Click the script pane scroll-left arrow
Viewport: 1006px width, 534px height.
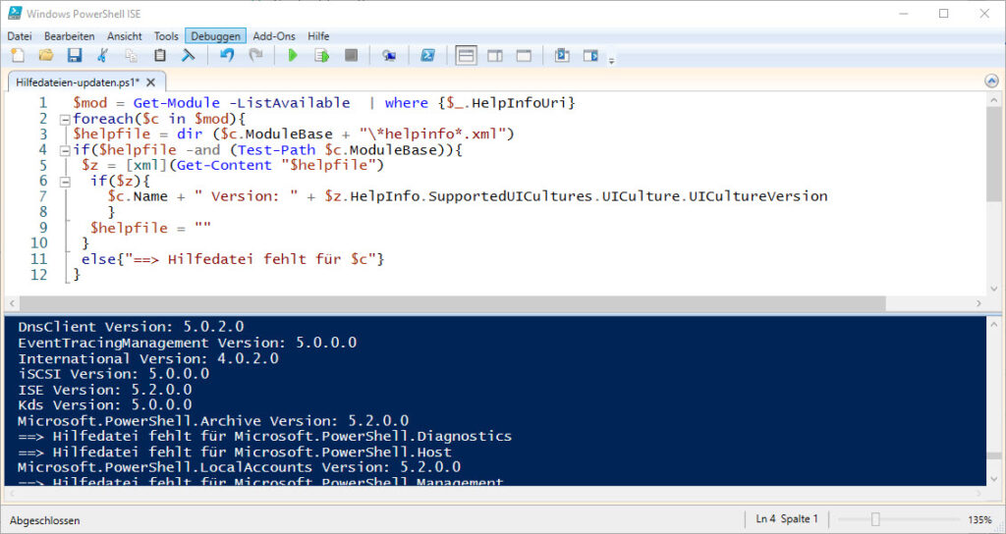point(12,303)
